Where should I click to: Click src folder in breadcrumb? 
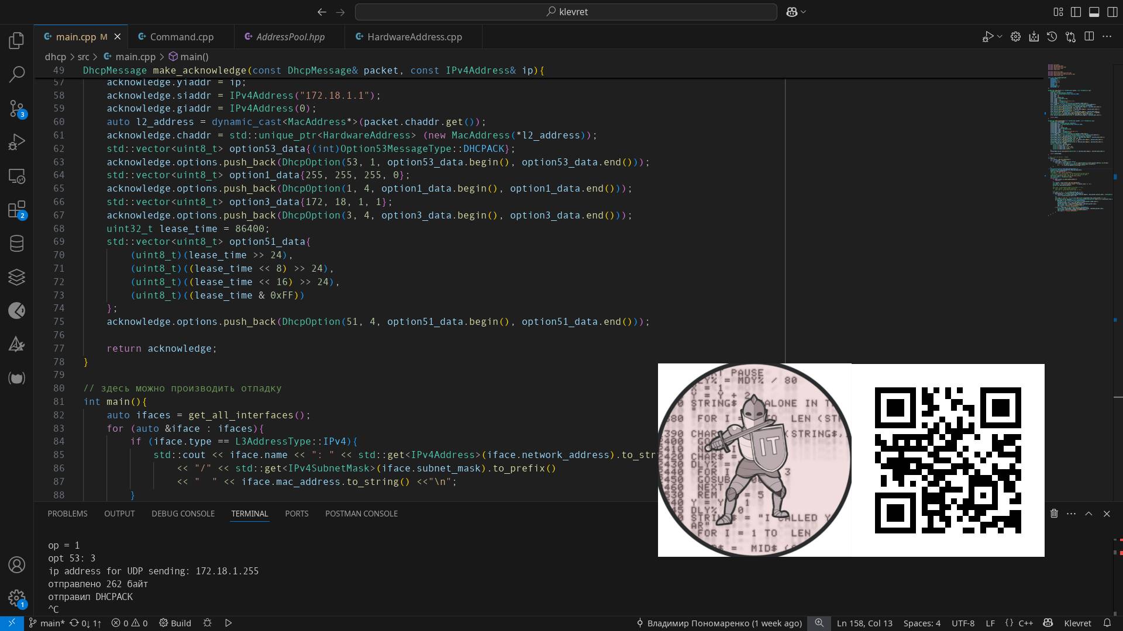click(x=84, y=57)
